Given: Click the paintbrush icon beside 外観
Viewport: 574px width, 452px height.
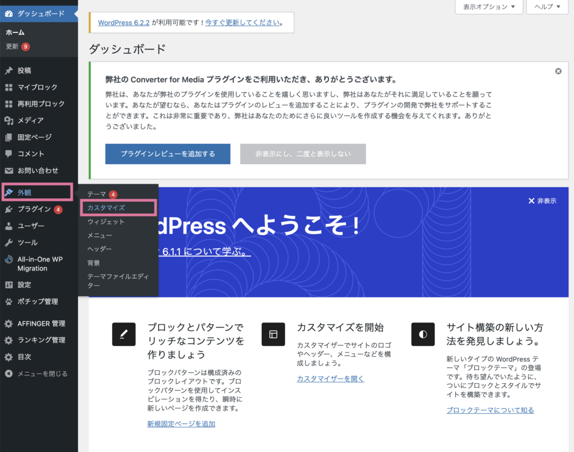Looking at the screenshot, I should (9, 192).
